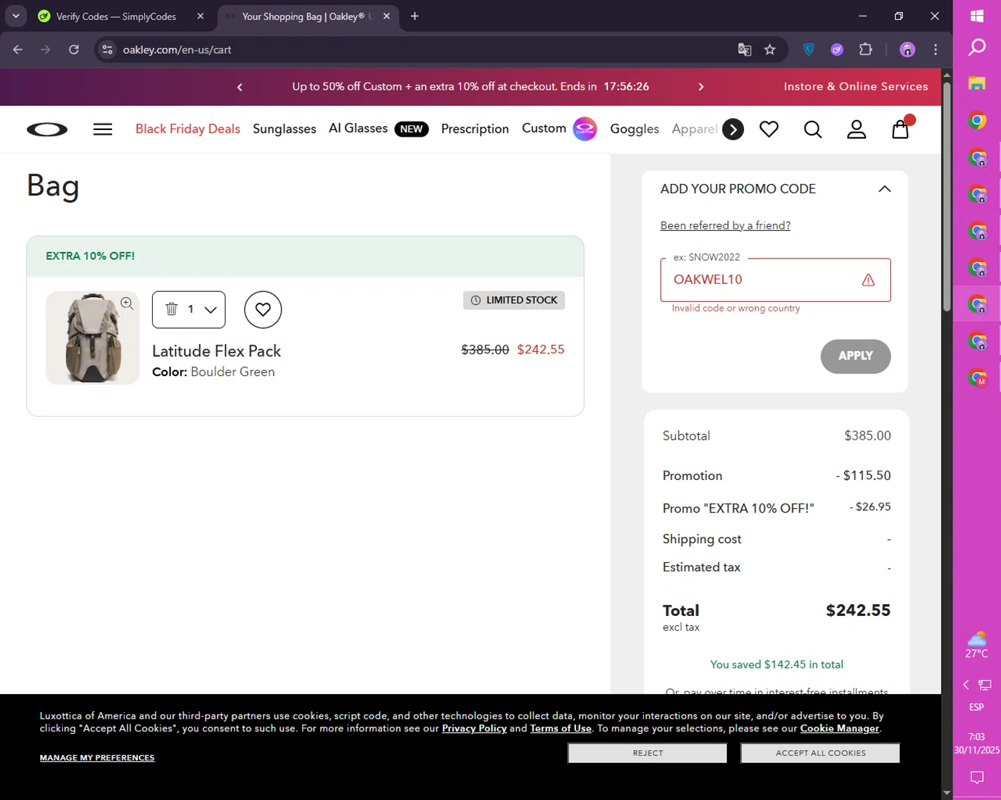The height and width of the screenshot is (800, 1001).
Task: Click the Apply promo code button
Action: (x=856, y=357)
